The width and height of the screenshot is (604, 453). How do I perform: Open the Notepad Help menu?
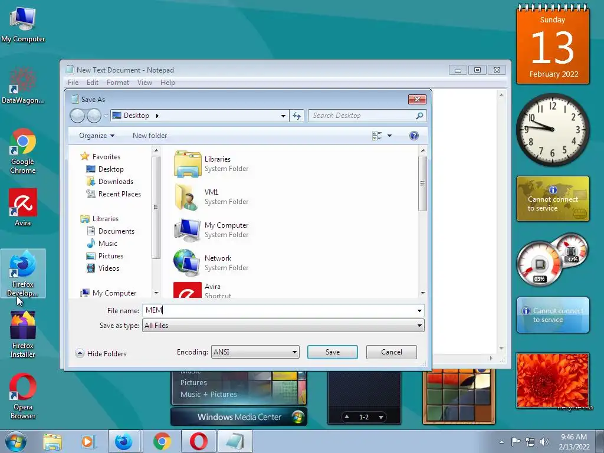pyautogui.click(x=168, y=83)
